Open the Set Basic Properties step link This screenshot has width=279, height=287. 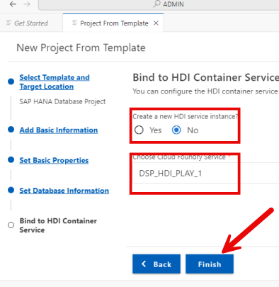54,160
